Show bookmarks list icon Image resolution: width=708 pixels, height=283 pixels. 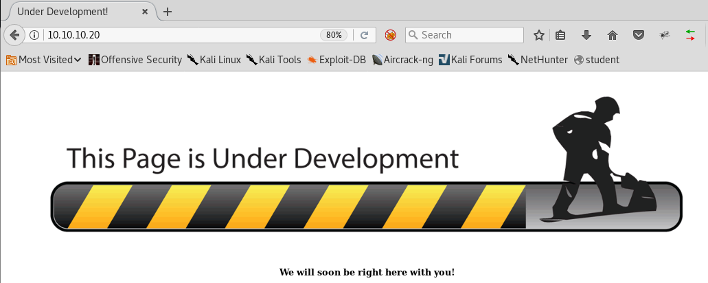click(560, 35)
